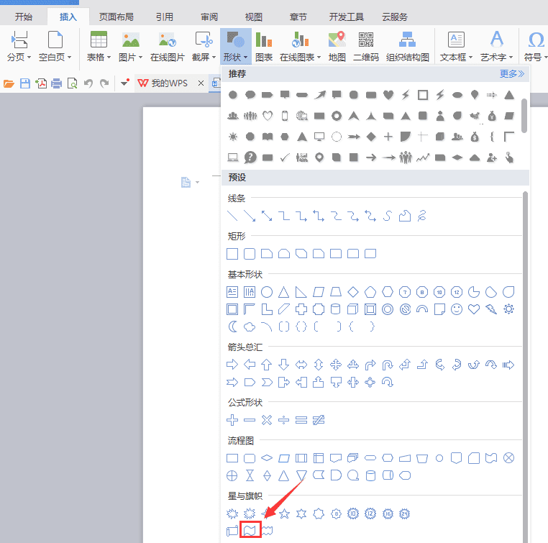Viewport: 548px width, 543px height.
Task: Choose the smiley face basic shape
Action: click(x=457, y=309)
